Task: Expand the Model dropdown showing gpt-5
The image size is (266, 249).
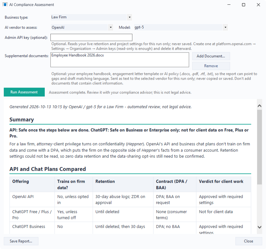Action: 225,27
